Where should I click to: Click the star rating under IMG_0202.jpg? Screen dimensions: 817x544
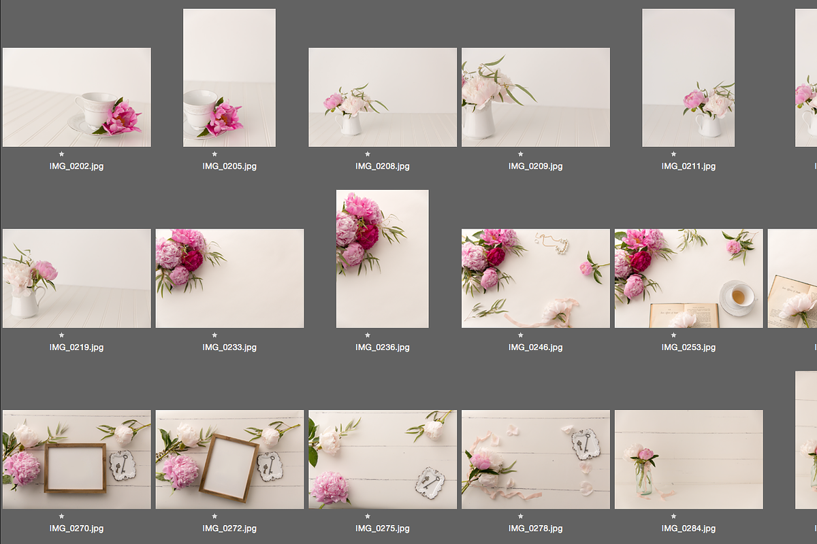[x=61, y=154]
